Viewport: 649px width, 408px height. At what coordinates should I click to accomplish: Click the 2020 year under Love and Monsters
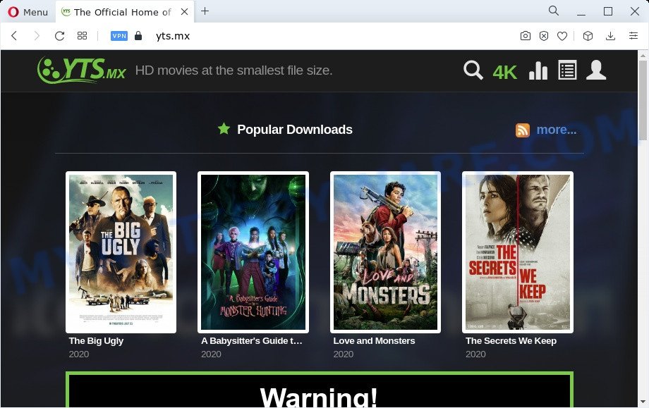[343, 354]
